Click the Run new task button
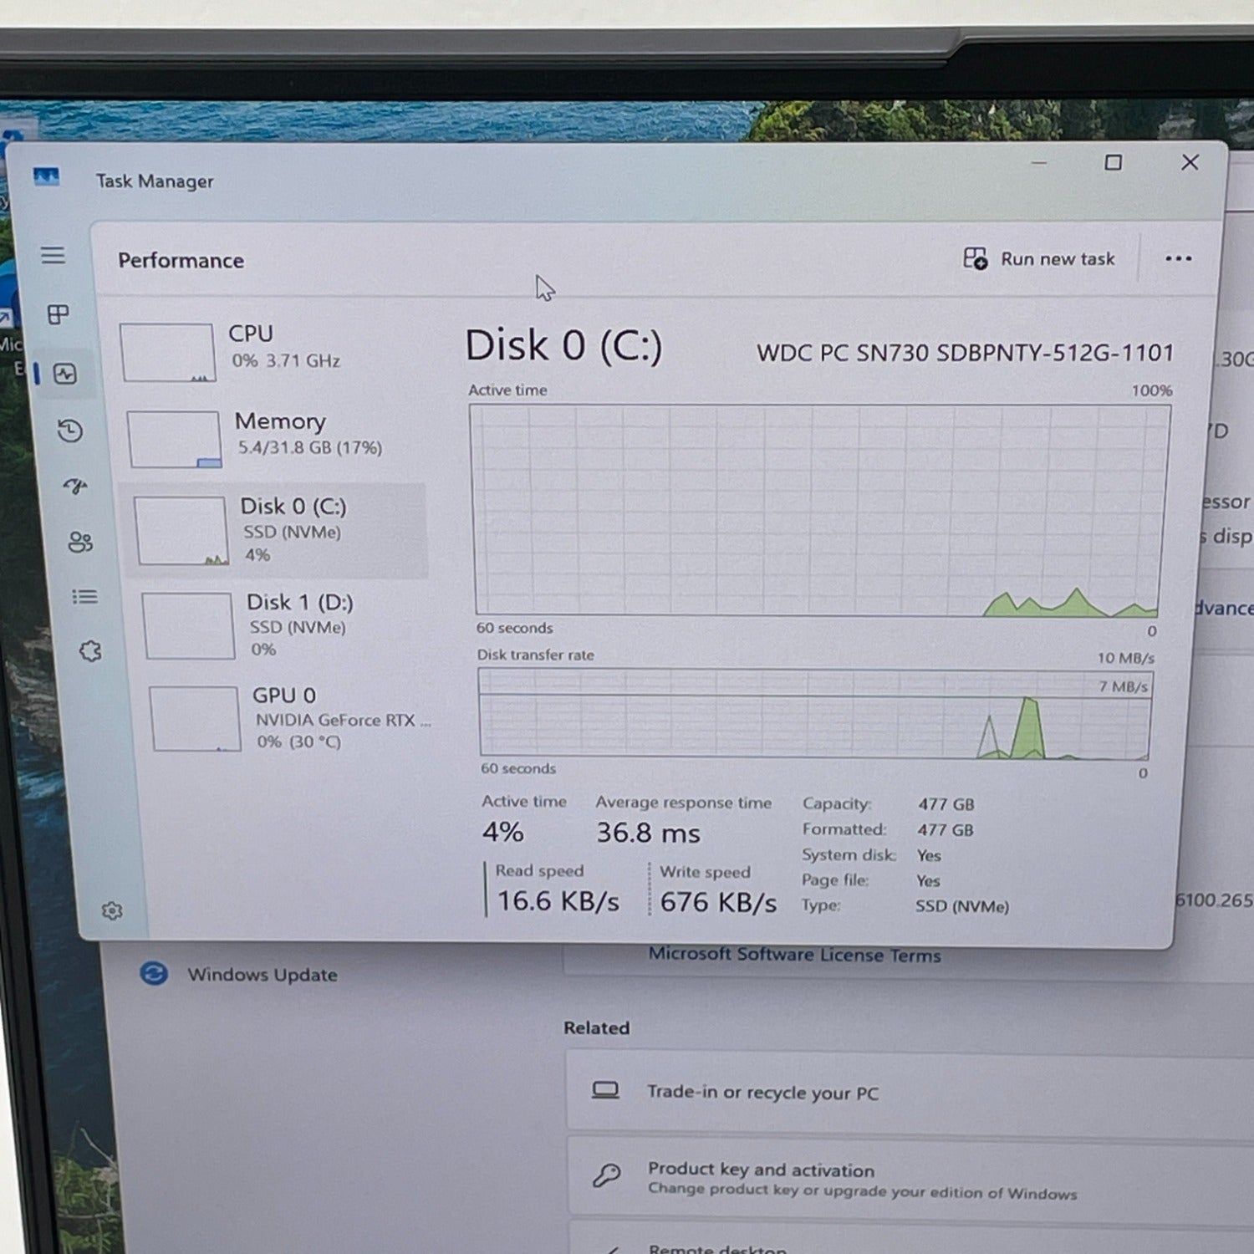This screenshot has height=1254, width=1254. pos(1039,259)
